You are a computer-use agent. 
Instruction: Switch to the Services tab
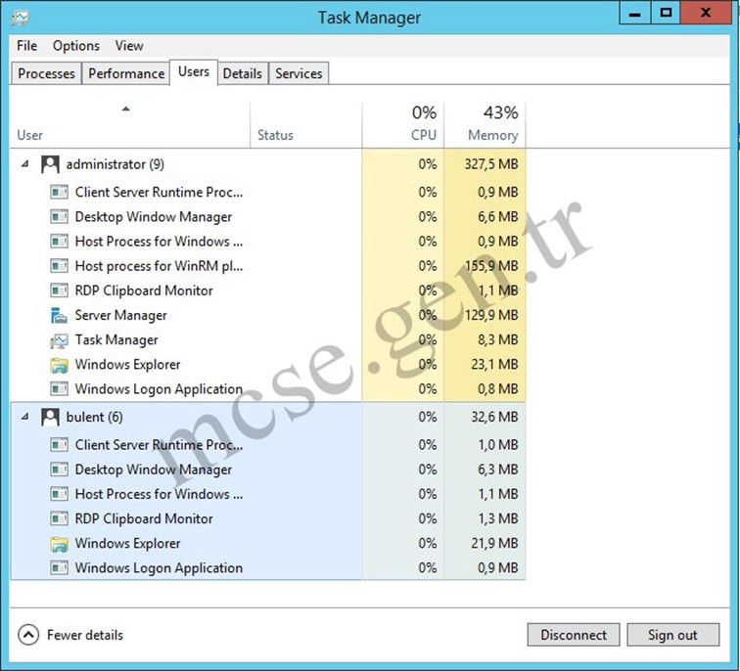click(x=299, y=73)
